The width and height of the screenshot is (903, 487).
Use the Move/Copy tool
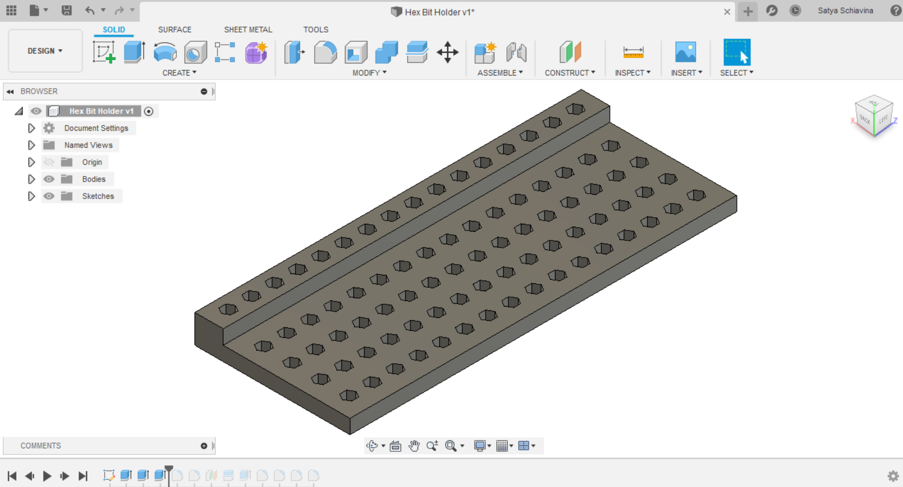pyautogui.click(x=447, y=52)
